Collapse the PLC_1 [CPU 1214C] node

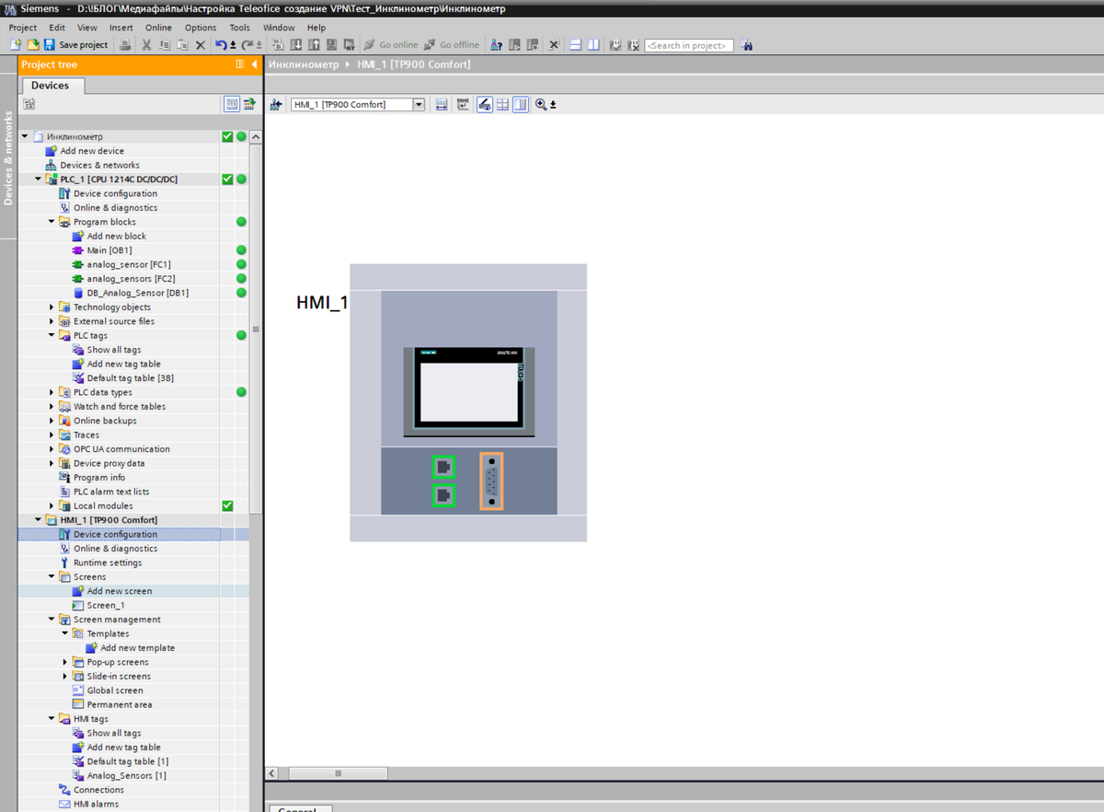click(x=38, y=179)
